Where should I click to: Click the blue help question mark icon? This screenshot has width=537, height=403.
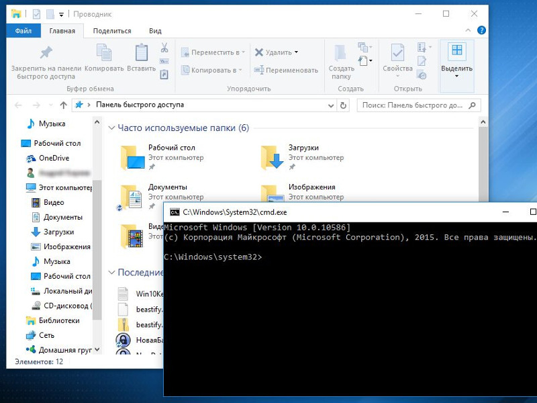click(x=481, y=30)
